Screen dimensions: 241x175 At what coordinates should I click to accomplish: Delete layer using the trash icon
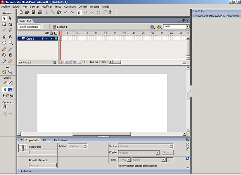55,62
